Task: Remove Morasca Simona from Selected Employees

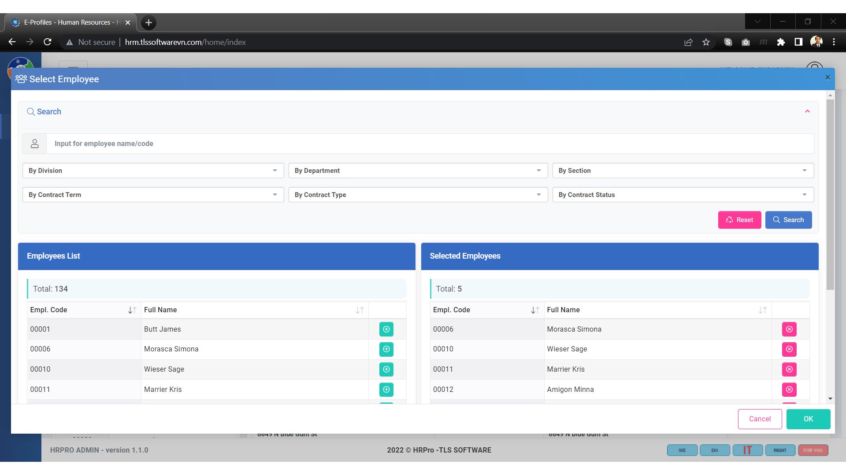Action: [789, 329]
